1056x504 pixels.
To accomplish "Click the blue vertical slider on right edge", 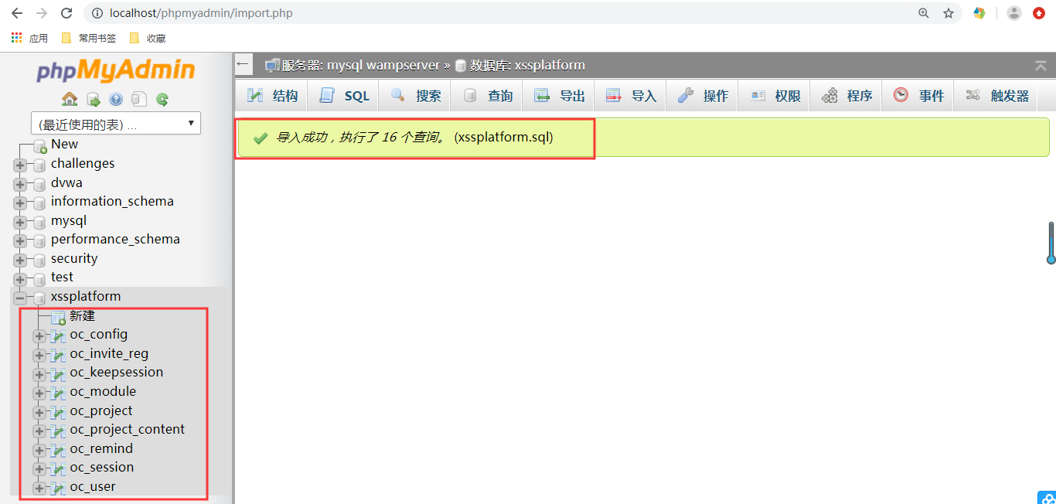I will tap(1051, 242).
